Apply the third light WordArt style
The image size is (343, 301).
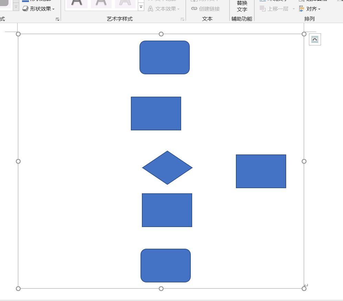[x=125, y=3]
